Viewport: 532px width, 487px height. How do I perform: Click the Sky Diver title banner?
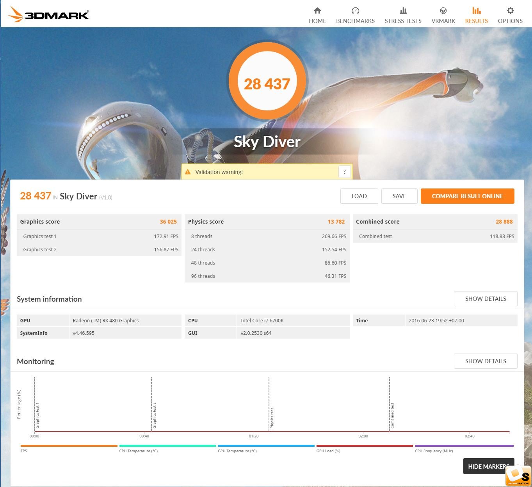(267, 142)
